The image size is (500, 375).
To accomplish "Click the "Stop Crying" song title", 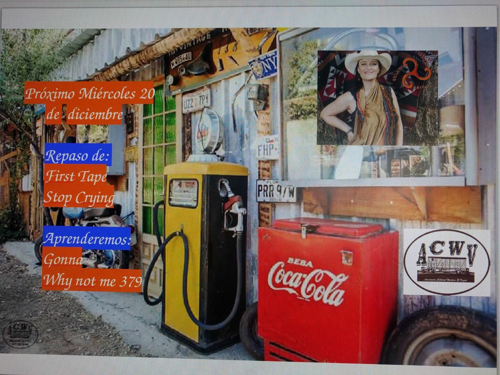I will pyautogui.click(x=79, y=197).
